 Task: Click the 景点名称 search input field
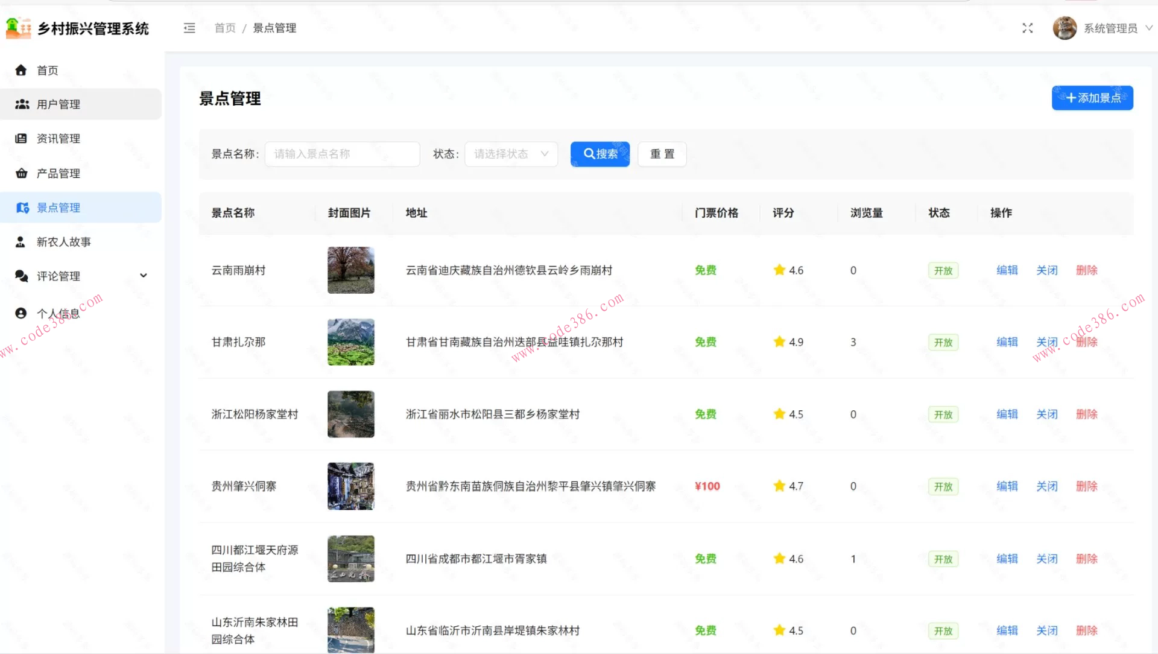tap(342, 154)
